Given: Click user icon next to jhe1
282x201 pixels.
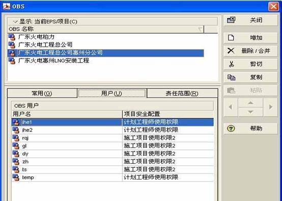Looking at the screenshot, I should pos(16,122).
